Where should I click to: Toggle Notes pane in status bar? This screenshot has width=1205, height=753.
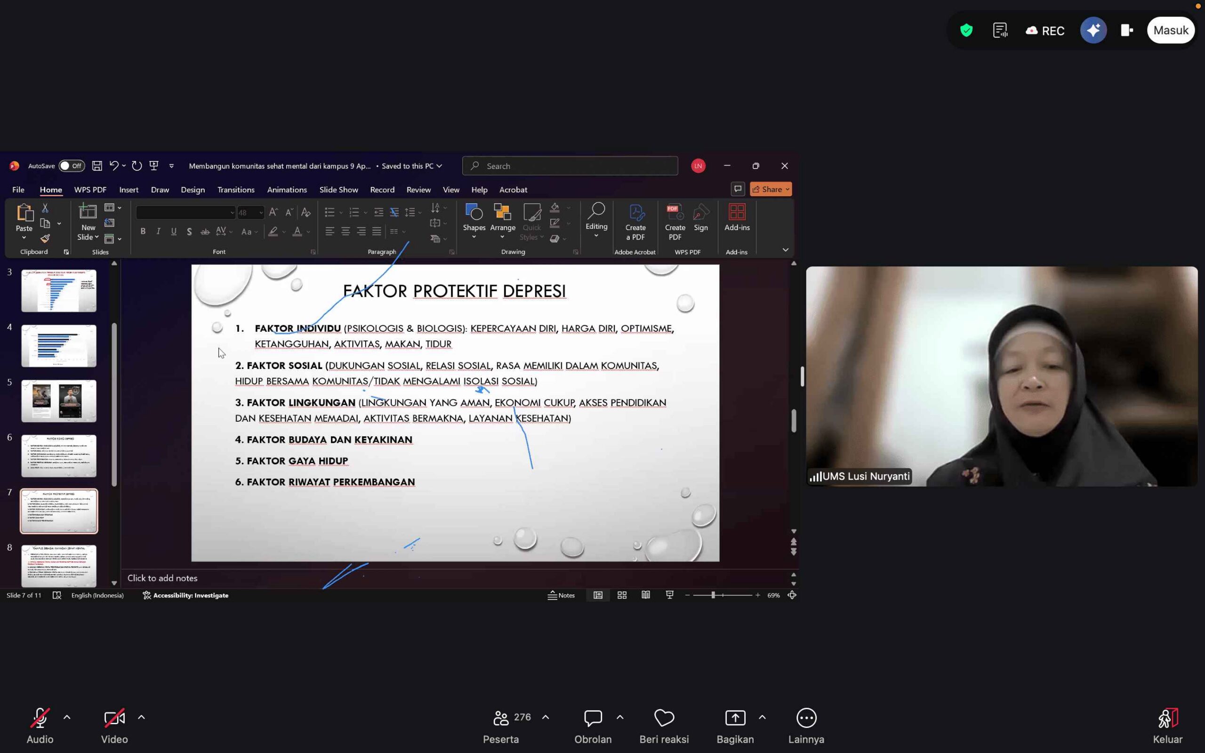(x=561, y=595)
